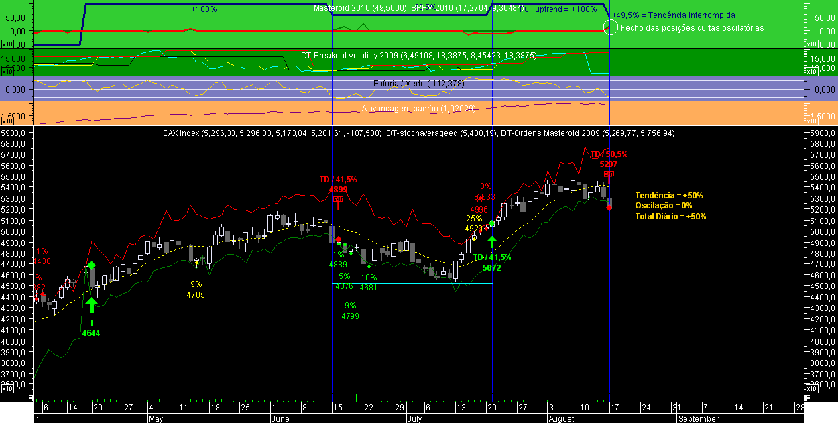Click the August label on the date axis
838x423 pixels.
pyautogui.click(x=561, y=418)
